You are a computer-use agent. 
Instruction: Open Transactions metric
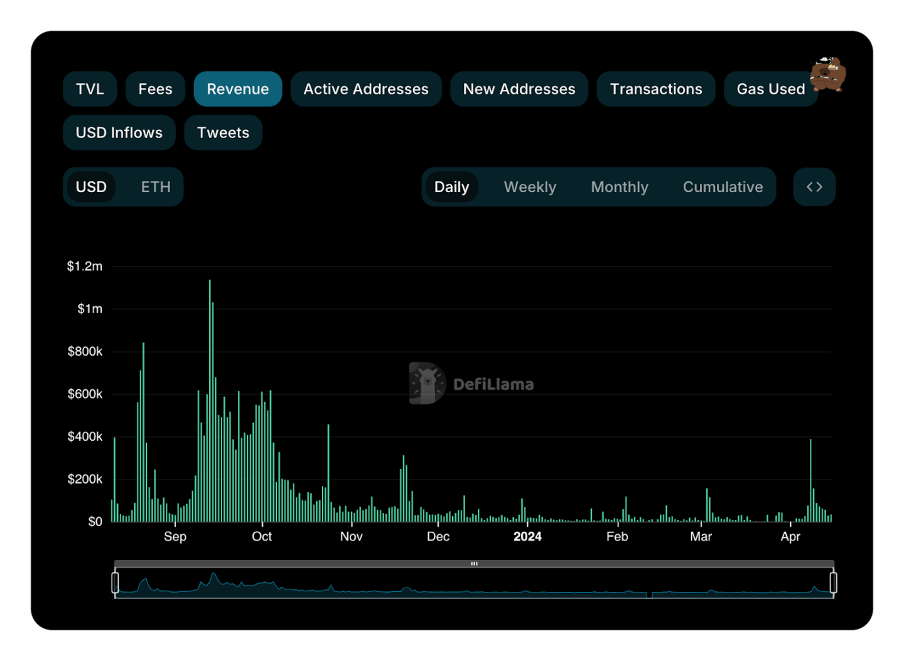[656, 89]
